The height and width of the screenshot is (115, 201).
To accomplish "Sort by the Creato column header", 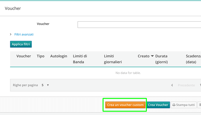I will (x=144, y=56).
